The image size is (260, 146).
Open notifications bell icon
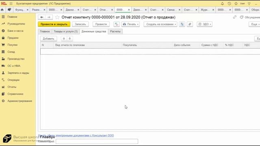[x=222, y=4]
